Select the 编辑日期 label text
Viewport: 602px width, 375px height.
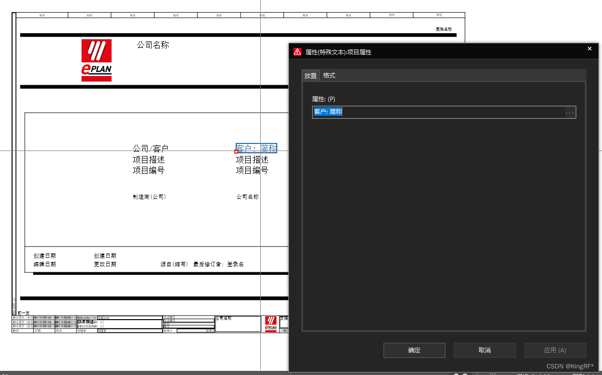tap(45, 264)
